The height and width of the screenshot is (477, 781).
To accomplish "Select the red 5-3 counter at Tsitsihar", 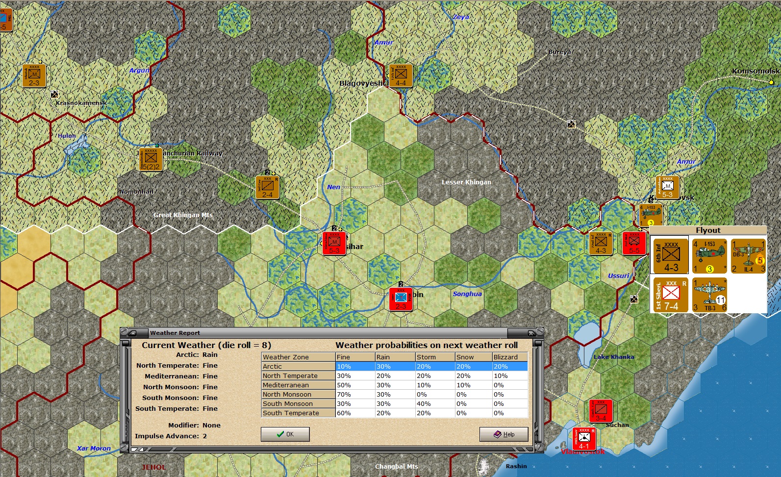I will coord(334,243).
